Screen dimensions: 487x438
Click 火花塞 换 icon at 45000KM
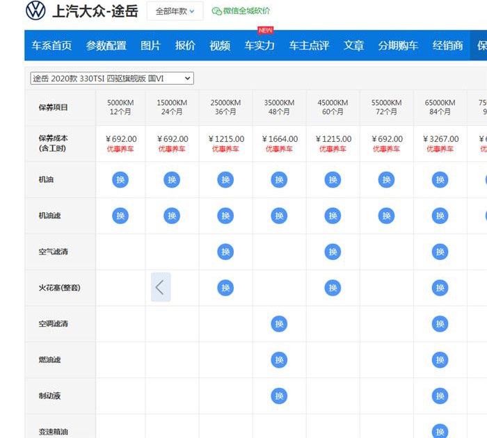click(333, 288)
